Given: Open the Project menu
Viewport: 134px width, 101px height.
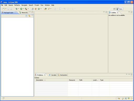Looking at the screenshot, I should click(37, 5).
